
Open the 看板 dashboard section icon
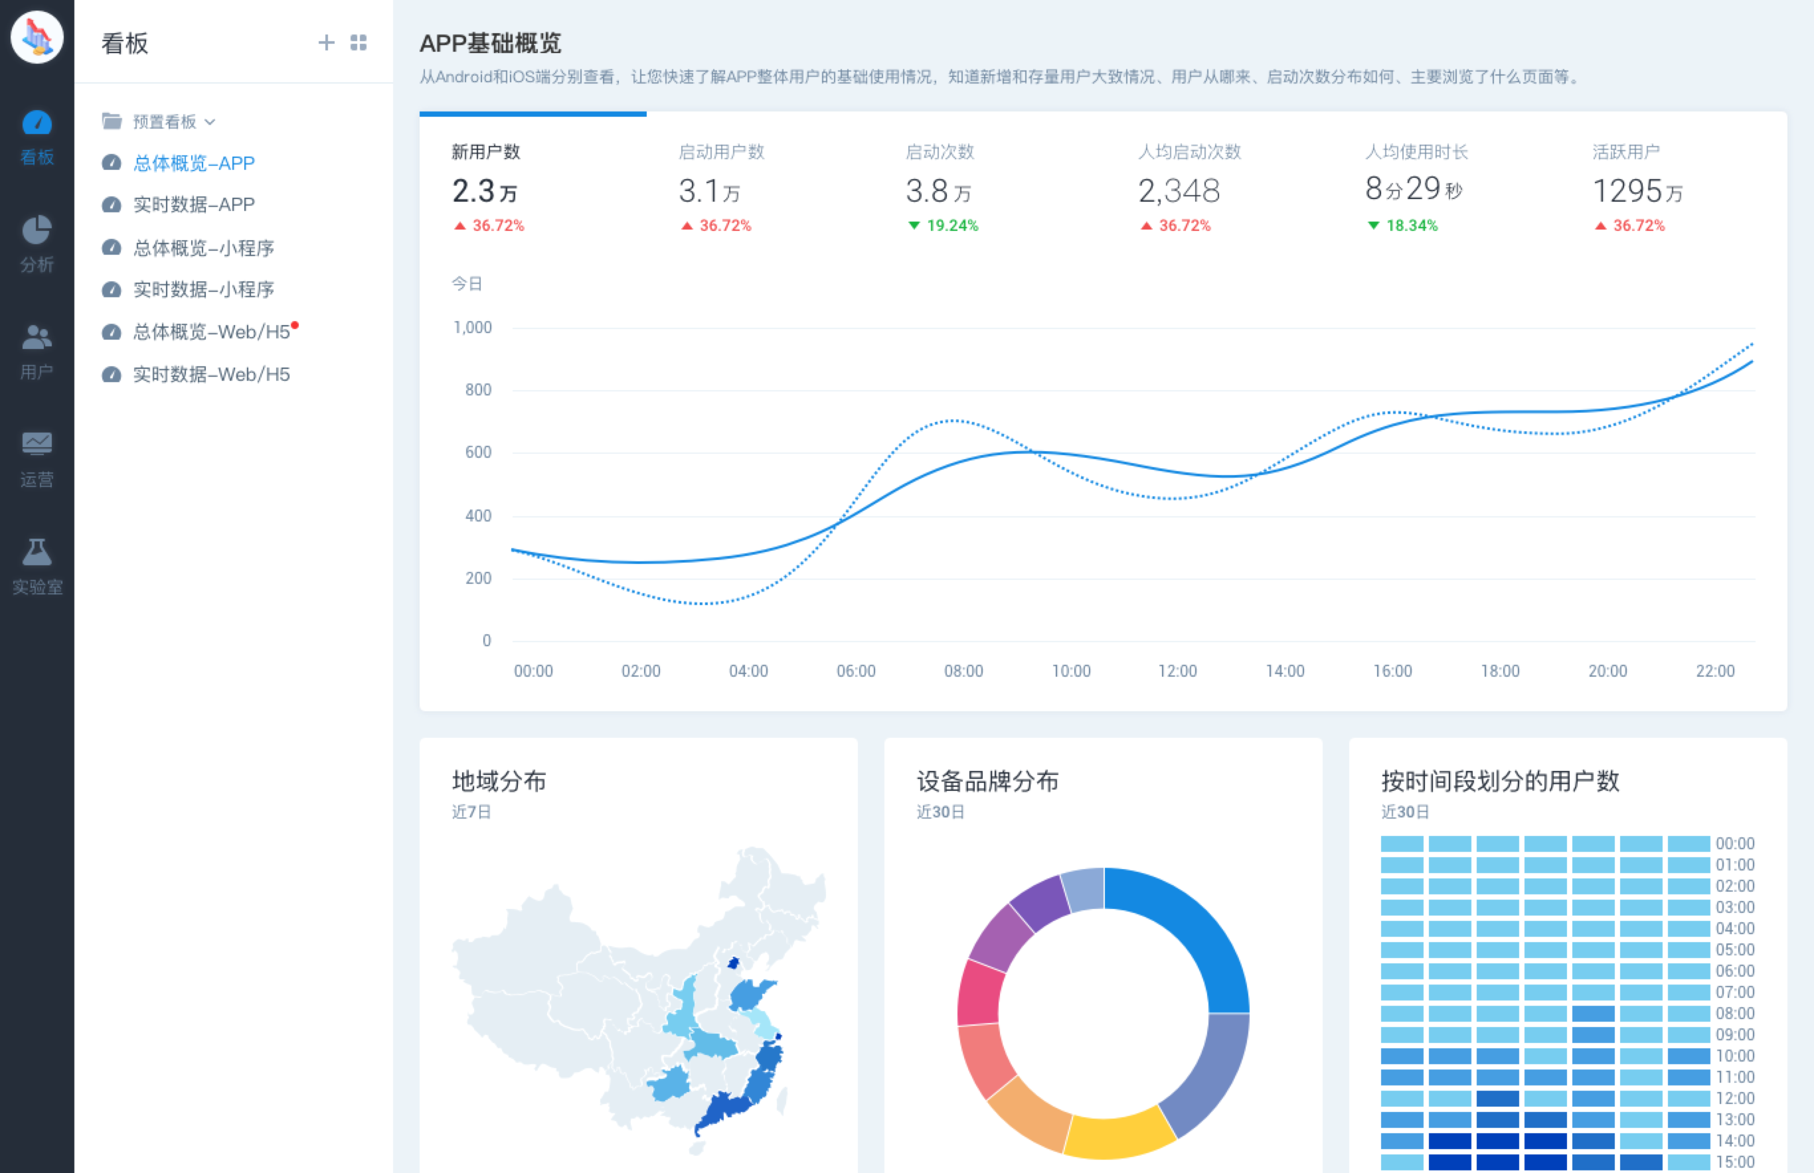point(37,123)
